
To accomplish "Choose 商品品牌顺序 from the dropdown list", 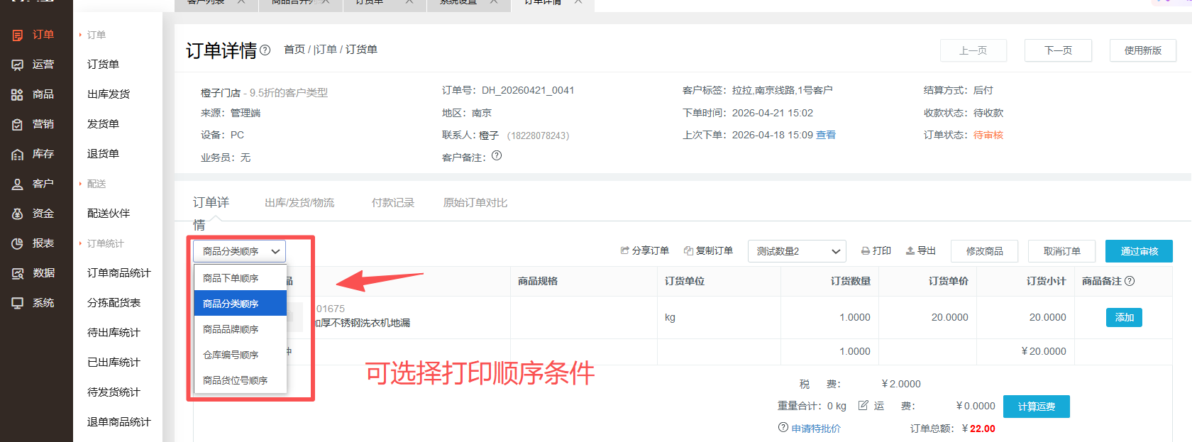I will point(241,329).
